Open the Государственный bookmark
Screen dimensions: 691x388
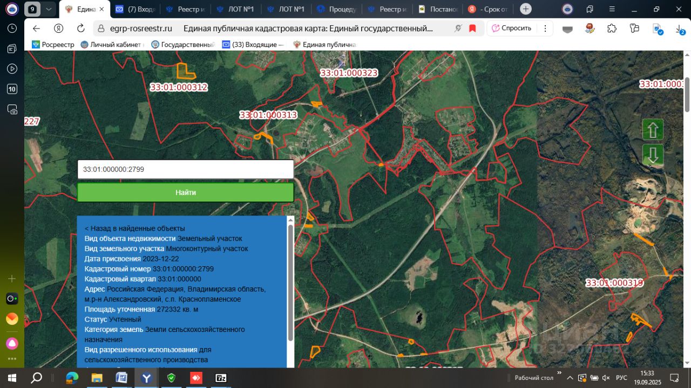click(x=184, y=45)
